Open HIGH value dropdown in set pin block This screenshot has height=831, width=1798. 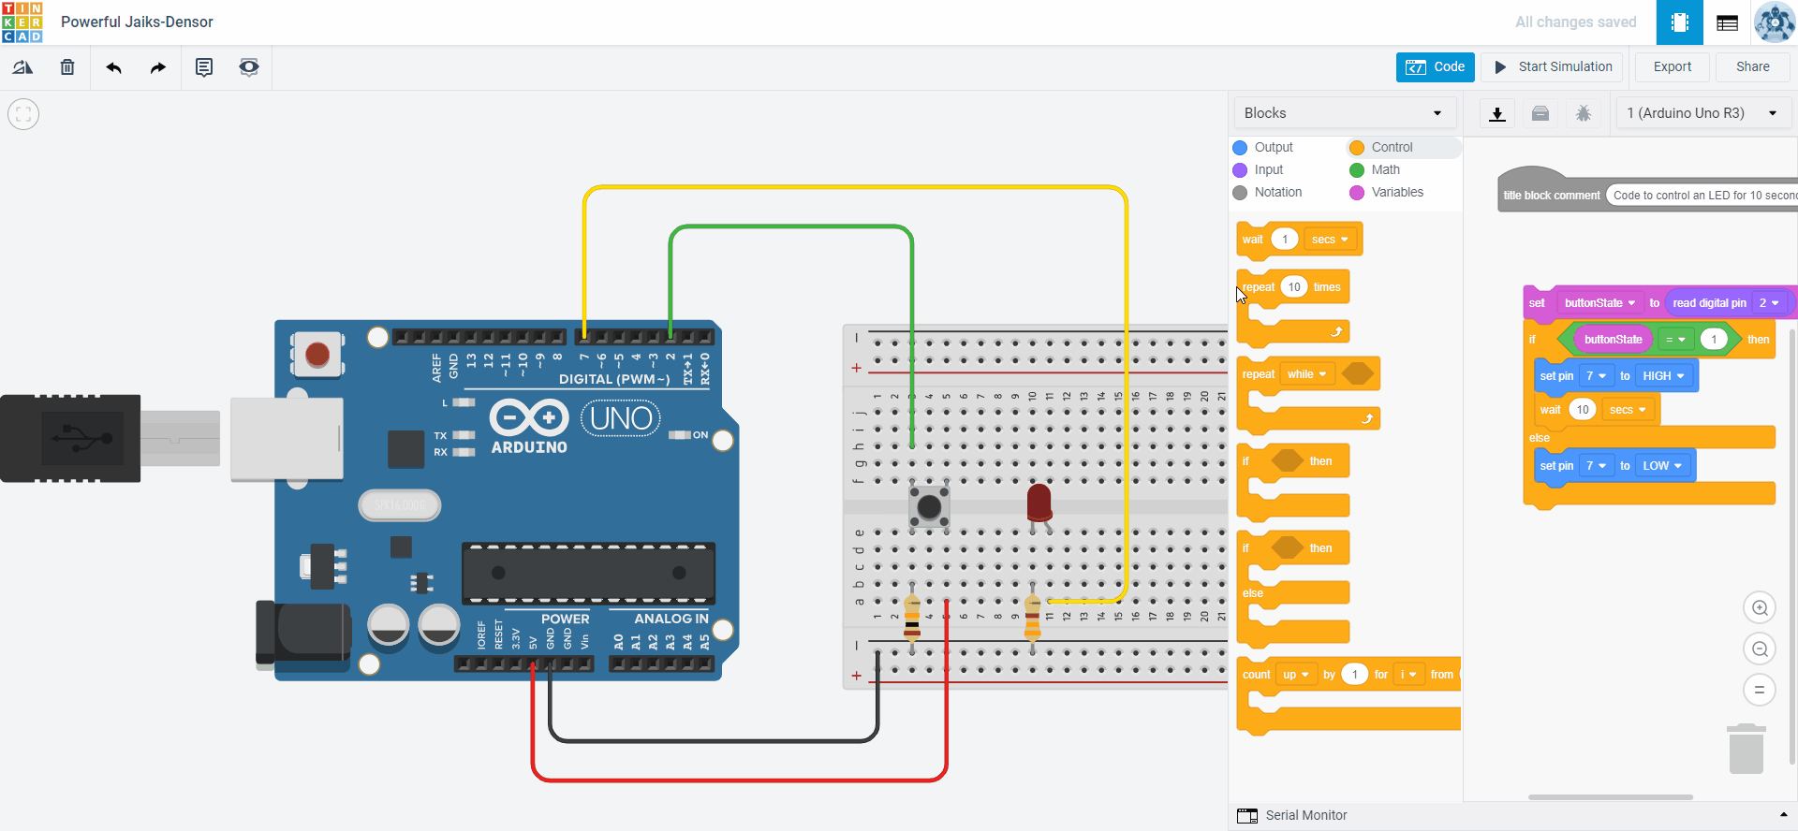coord(1664,376)
